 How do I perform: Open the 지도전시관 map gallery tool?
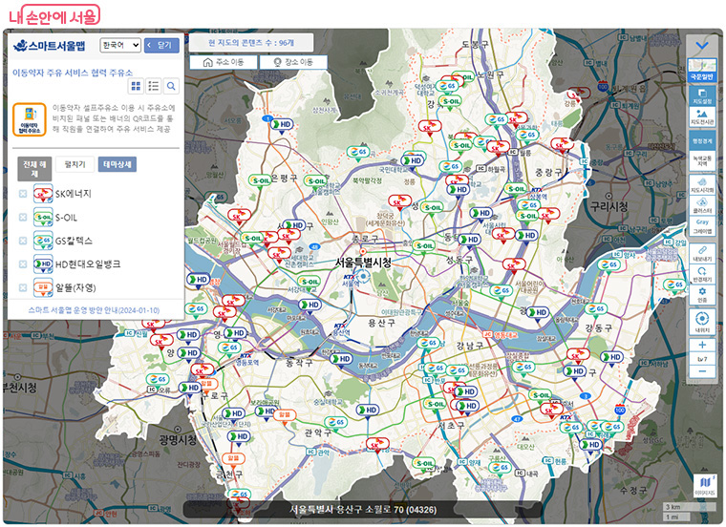coord(702,117)
